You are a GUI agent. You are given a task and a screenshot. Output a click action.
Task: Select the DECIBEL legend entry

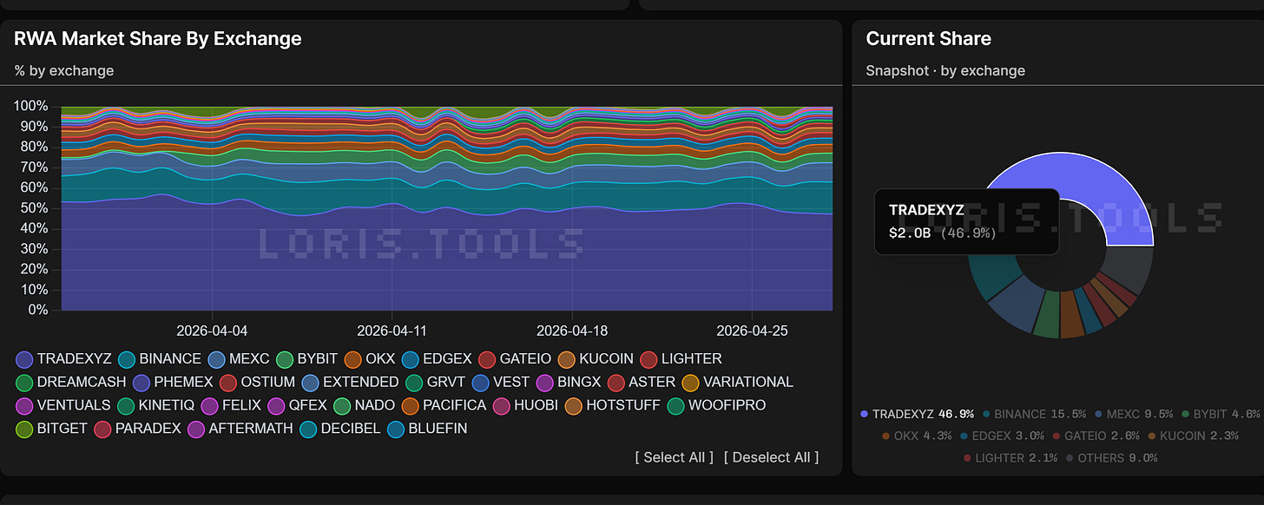point(340,430)
